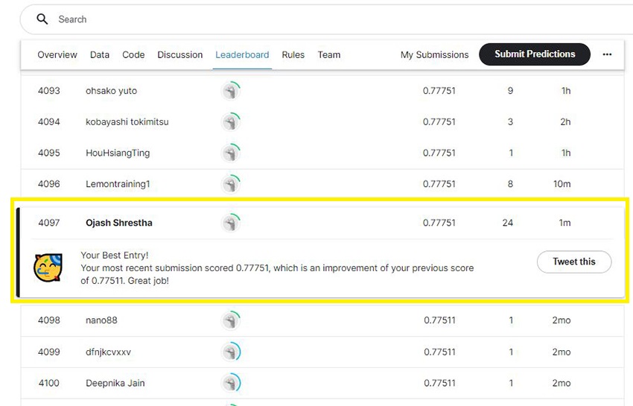
Task: Click Ojash Shrestha's avatar icon
Action: pos(231,223)
